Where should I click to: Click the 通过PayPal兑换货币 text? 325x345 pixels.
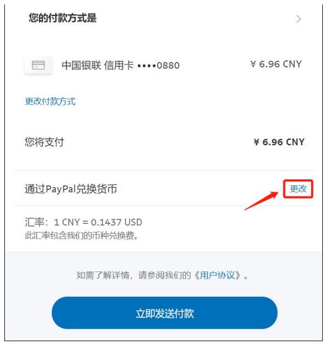(x=71, y=189)
